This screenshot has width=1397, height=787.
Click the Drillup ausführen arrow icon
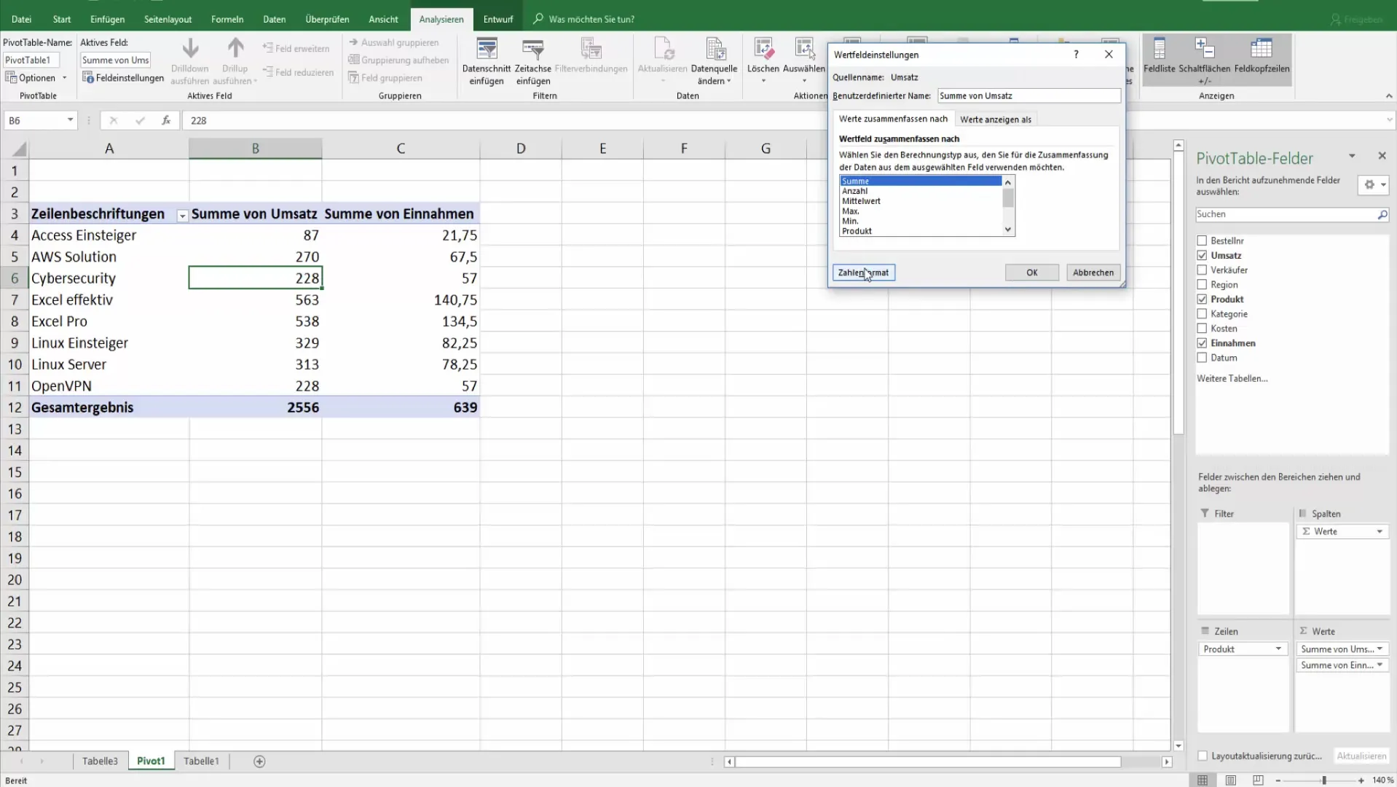(235, 49)
